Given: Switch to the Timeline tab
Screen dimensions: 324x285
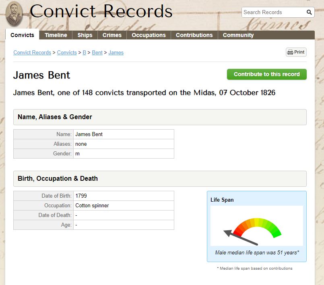Looking at the screenshot, I should 56,35.
